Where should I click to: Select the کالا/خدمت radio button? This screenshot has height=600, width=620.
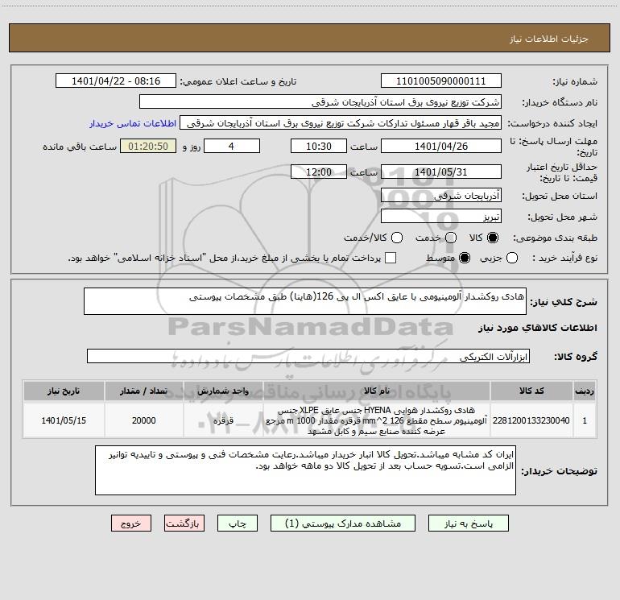(397, 238)
